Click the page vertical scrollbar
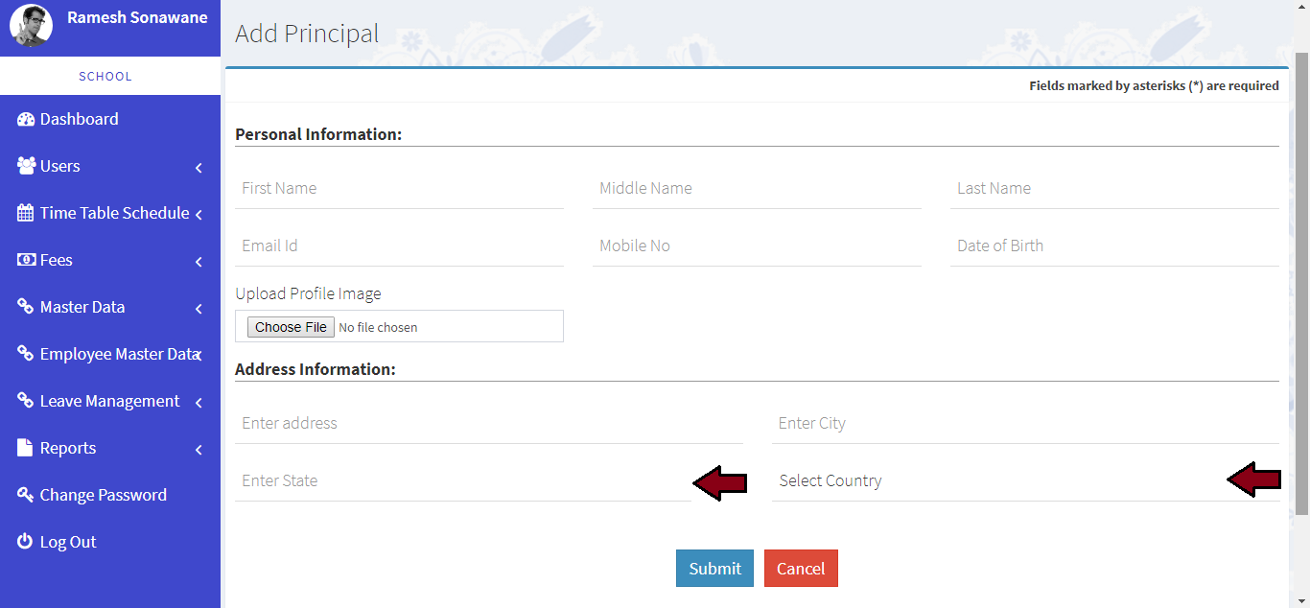The height and width of the screenshot is (608, 1310). [1301, 288]
